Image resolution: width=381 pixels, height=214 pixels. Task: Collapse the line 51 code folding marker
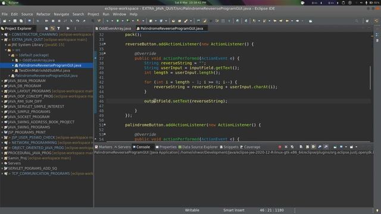click(x=105, y=125)
